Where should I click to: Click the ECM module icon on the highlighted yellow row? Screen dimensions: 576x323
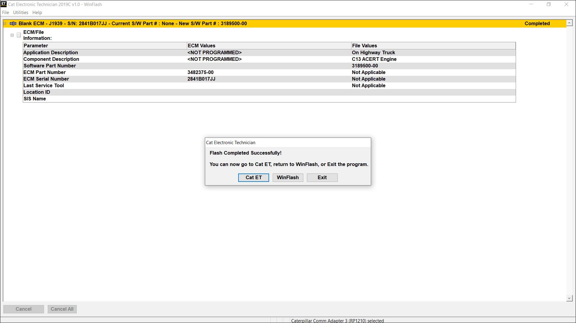[x=13, y=23]
